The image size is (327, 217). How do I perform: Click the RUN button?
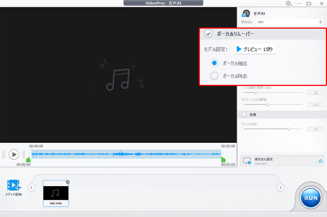pos(311,198)
